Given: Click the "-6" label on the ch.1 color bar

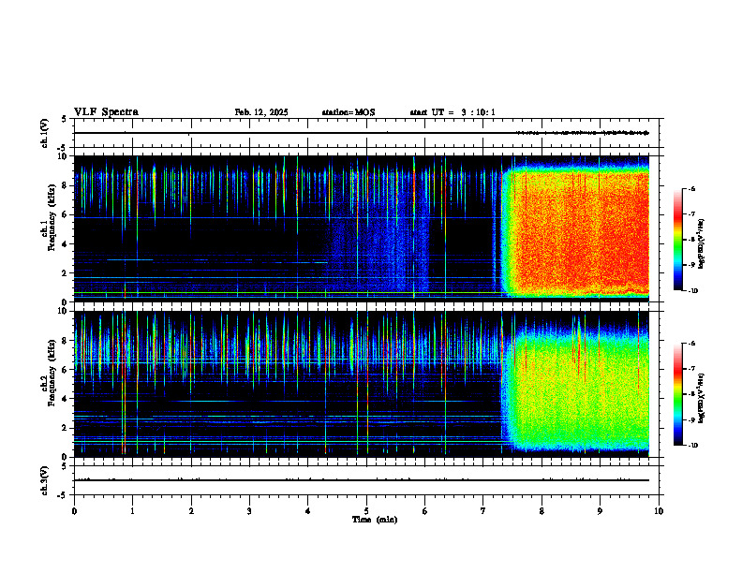Looking at the screenshot, I should click(x=691, y=189).
